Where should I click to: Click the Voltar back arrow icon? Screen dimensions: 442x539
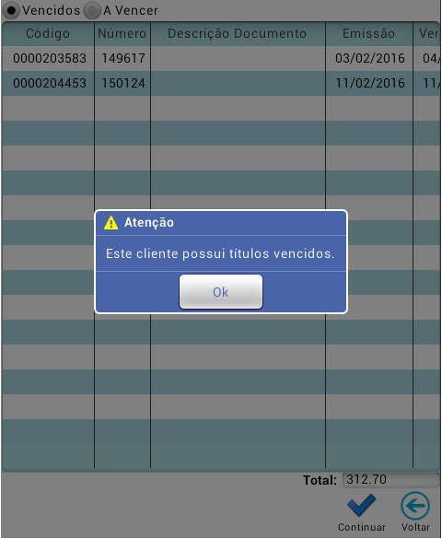click(x=415, y=506)
